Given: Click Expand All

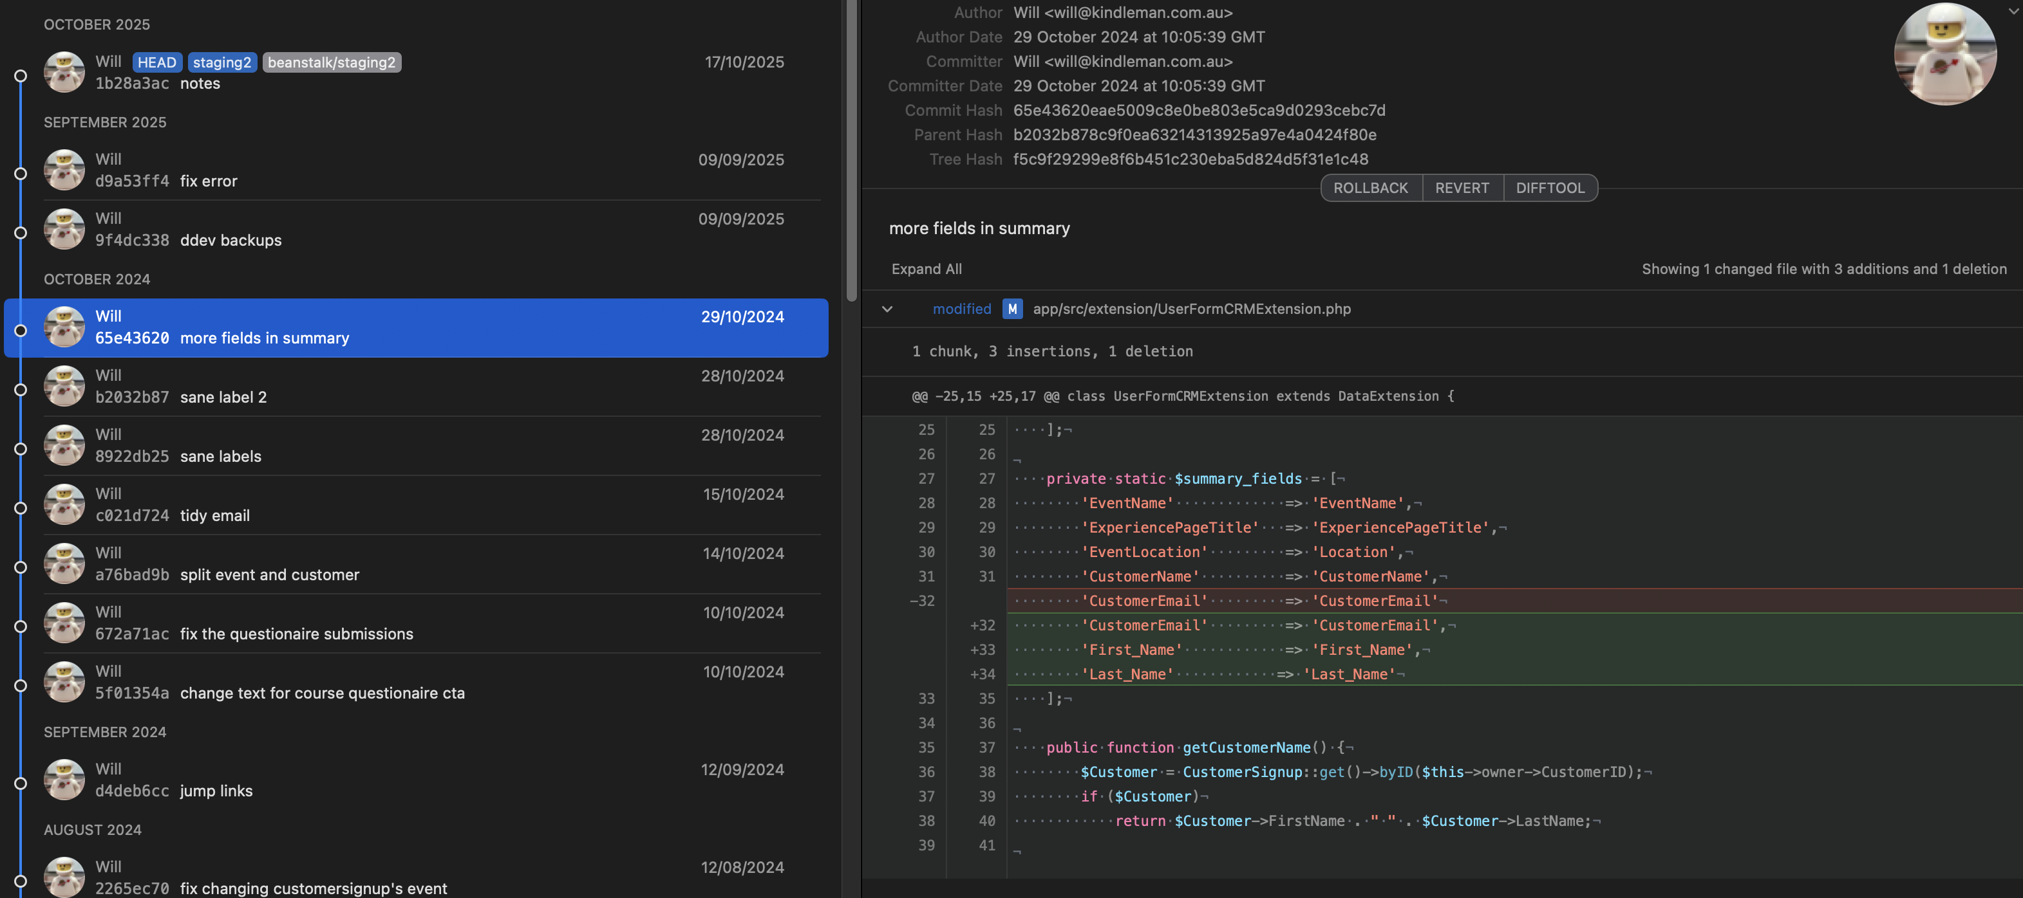Looking at the screenshot, I should coord(927,268).
